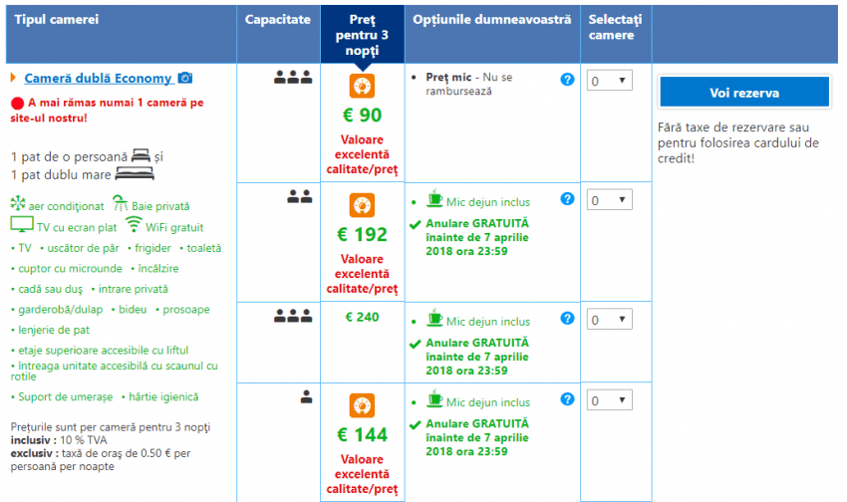847x502 pixels.
Task: Click help icon for the €144 option
Action: 567,398
